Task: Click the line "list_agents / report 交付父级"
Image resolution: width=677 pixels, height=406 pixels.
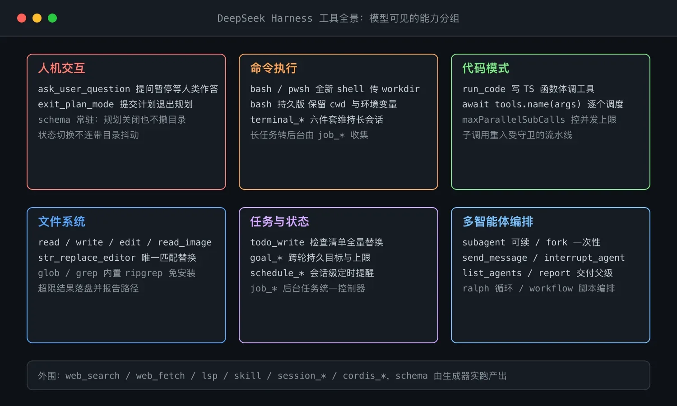Action: click(538, 273)
